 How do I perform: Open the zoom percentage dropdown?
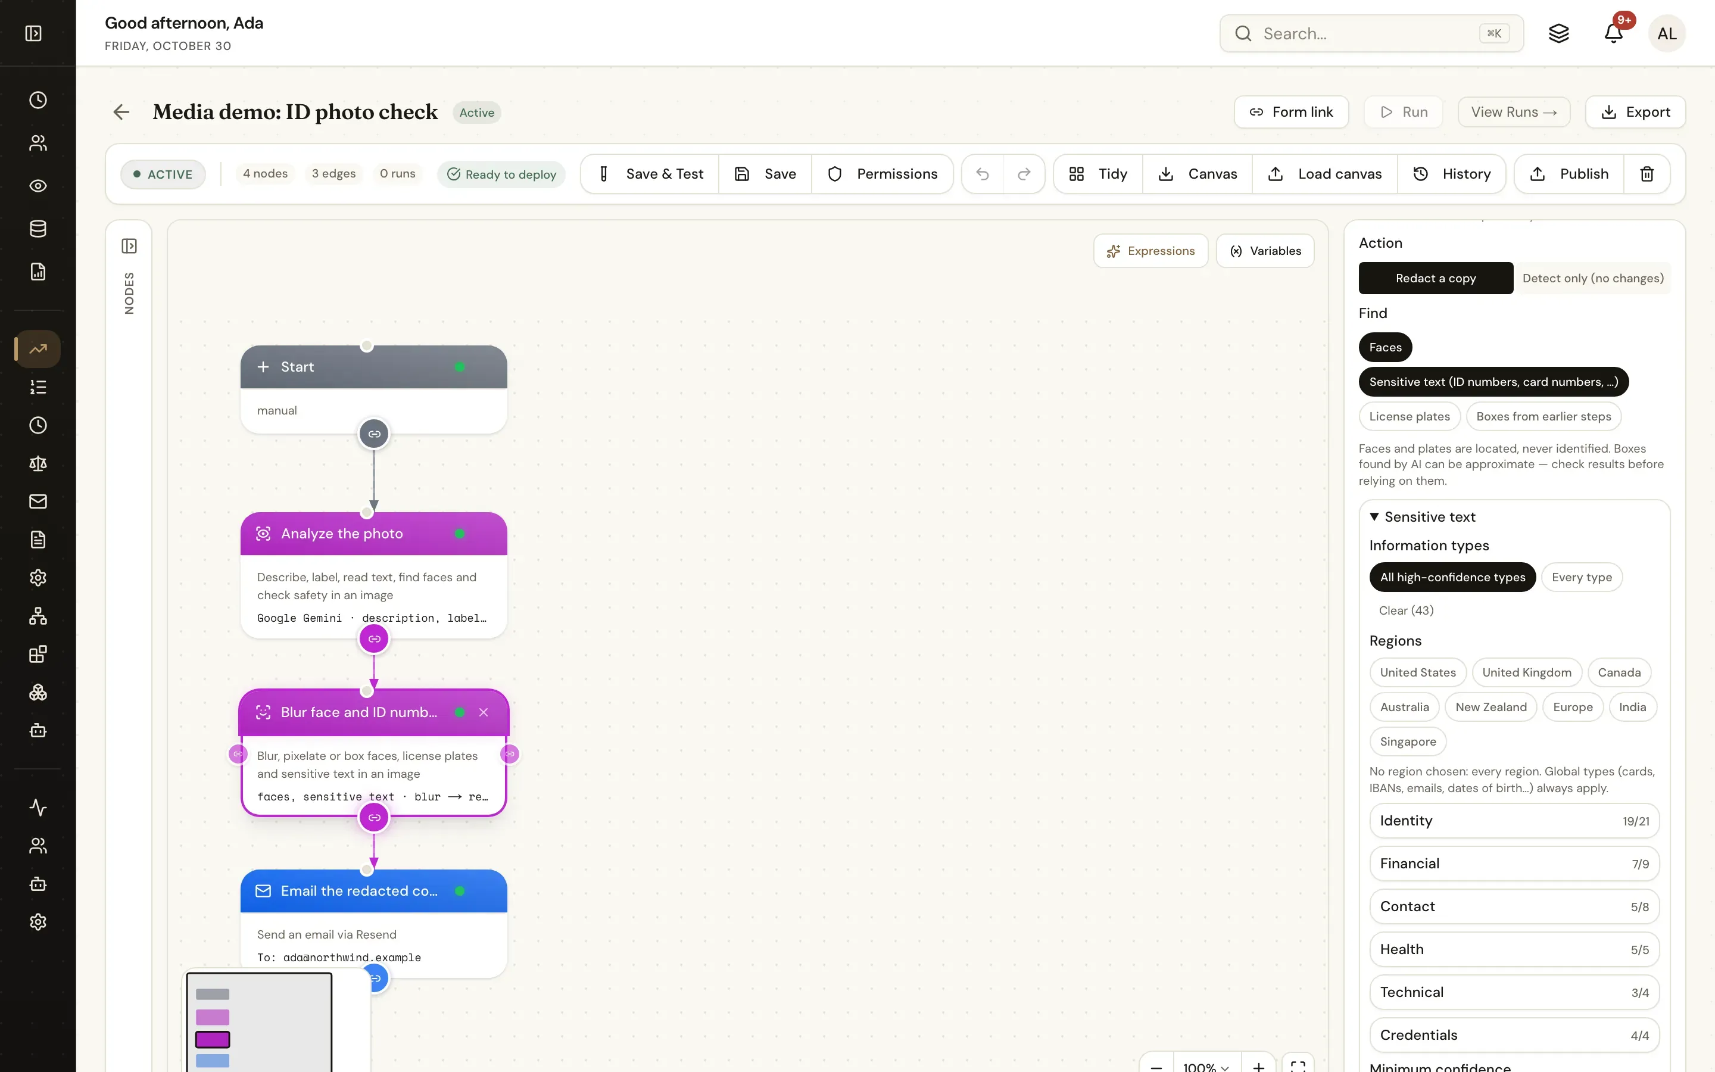coord(1206,1065)
